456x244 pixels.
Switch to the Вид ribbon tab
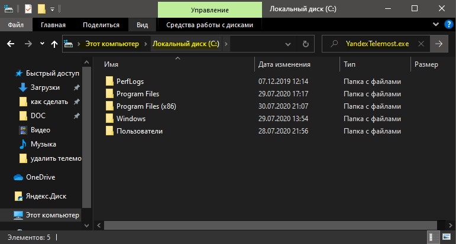142,25
